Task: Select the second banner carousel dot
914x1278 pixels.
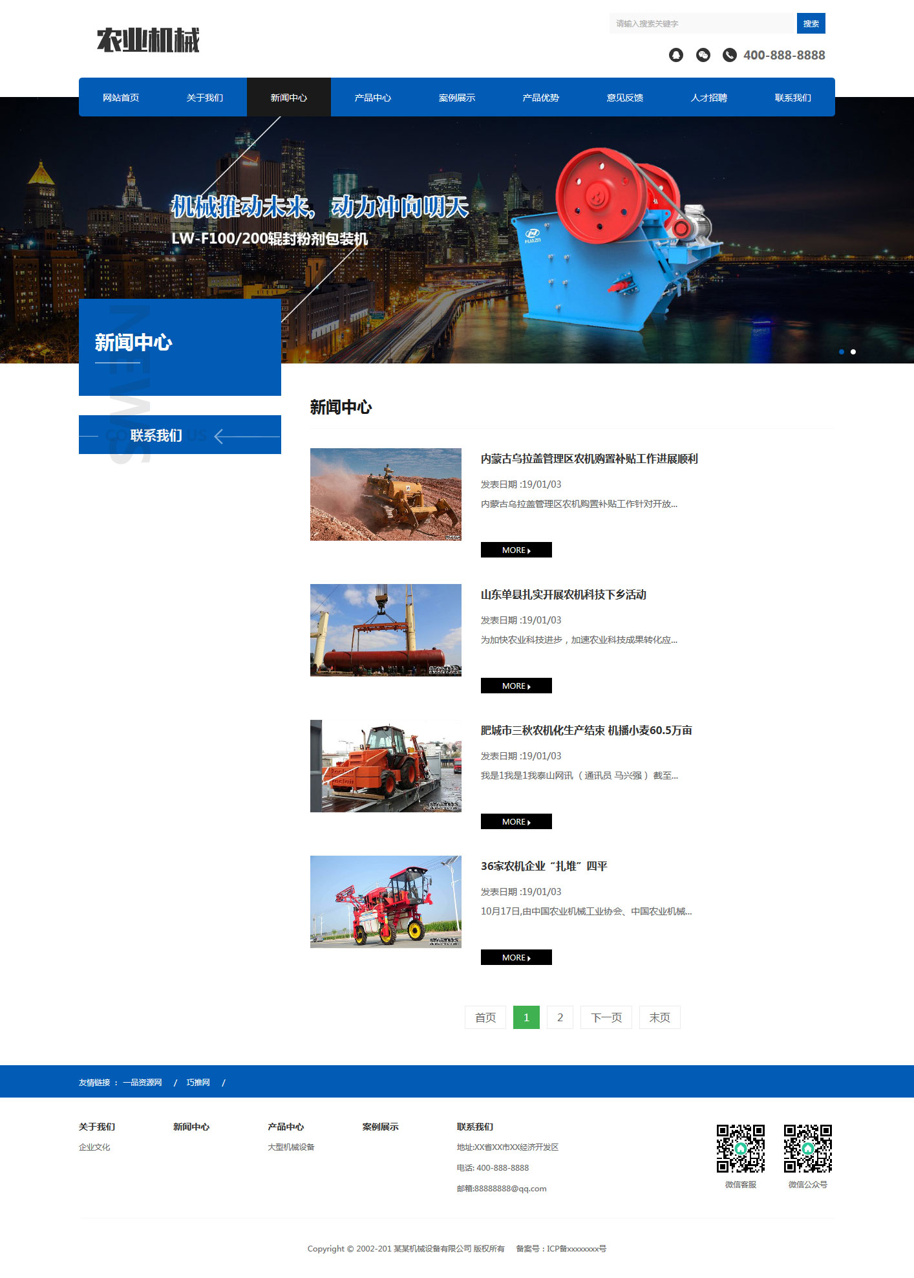Action: 853,352
